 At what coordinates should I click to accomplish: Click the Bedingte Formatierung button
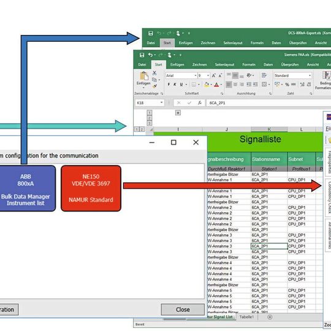point(324,81)
